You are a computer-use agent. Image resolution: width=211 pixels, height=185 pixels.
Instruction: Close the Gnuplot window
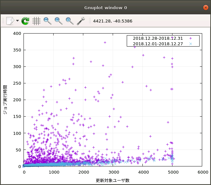[x=205, y=7]
